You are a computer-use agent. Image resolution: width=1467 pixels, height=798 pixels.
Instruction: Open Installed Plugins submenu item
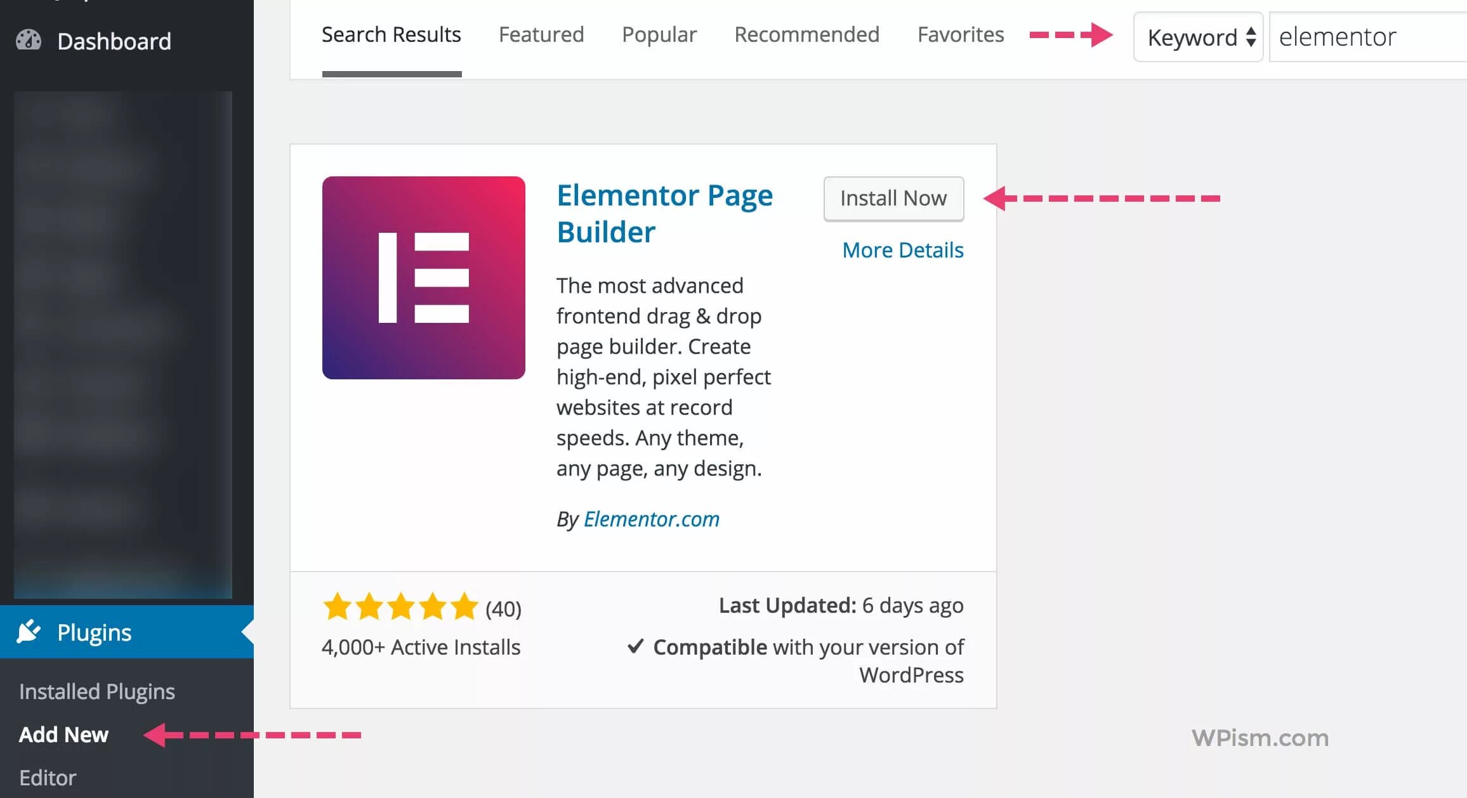(x=97, y=691)
